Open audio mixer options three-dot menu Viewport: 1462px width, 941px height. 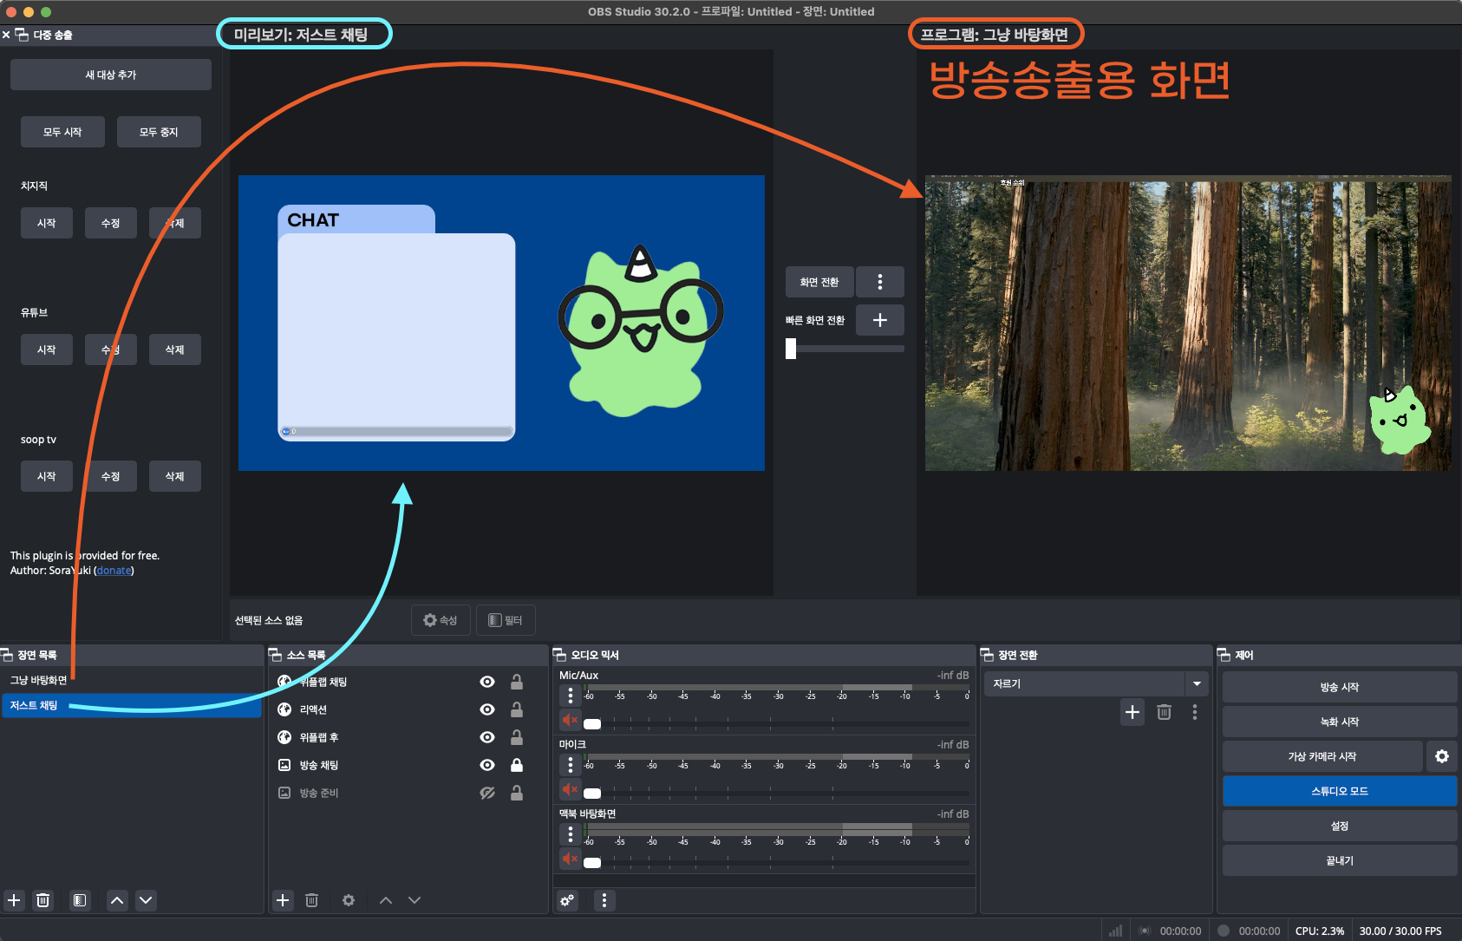[604, 900]
